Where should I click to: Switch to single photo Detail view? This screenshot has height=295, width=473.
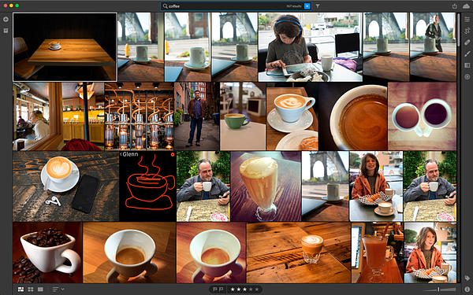click(x=40, y=289)
